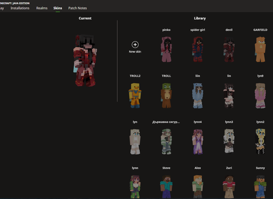This screenshot has width=273, height=199.
Task: Select the TROLL2 duck skin
Action: (x=135, y=96)
